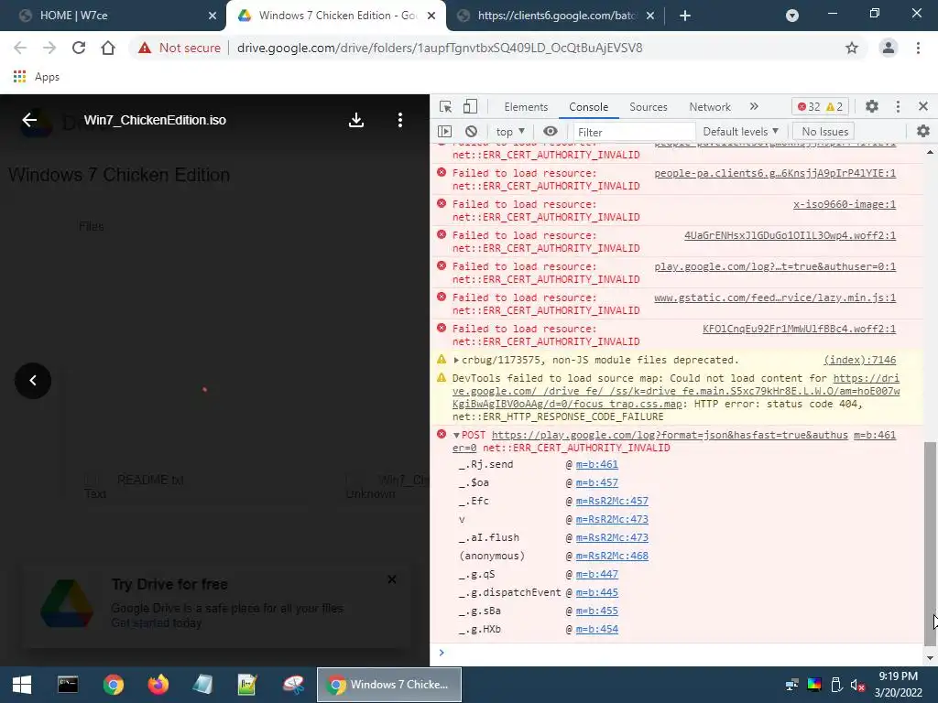Open the Default levels dropdown
The width and height of the screenshot is (938, 703).
click(740, 132)
